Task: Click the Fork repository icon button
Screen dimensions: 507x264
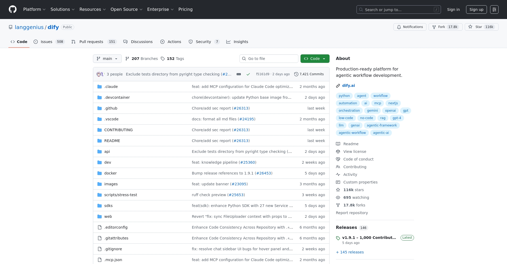Action: [434, 27]
